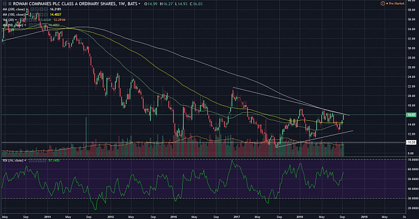Open the RSI (14, close) dropdown arrow
The width and height of the screenshot is (419, 219).
(x=25, y=160)
